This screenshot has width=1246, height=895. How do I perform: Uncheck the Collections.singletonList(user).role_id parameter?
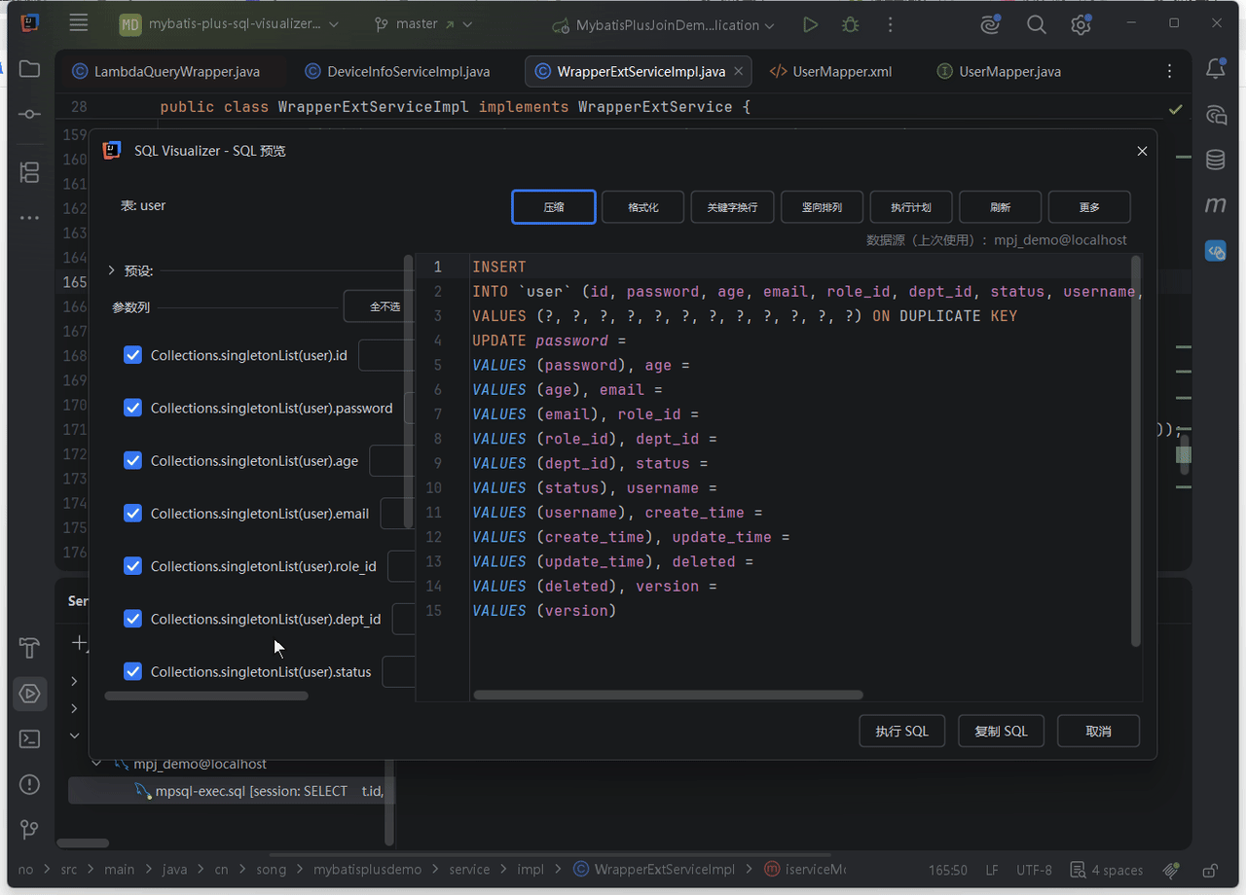tap(133, 565)
